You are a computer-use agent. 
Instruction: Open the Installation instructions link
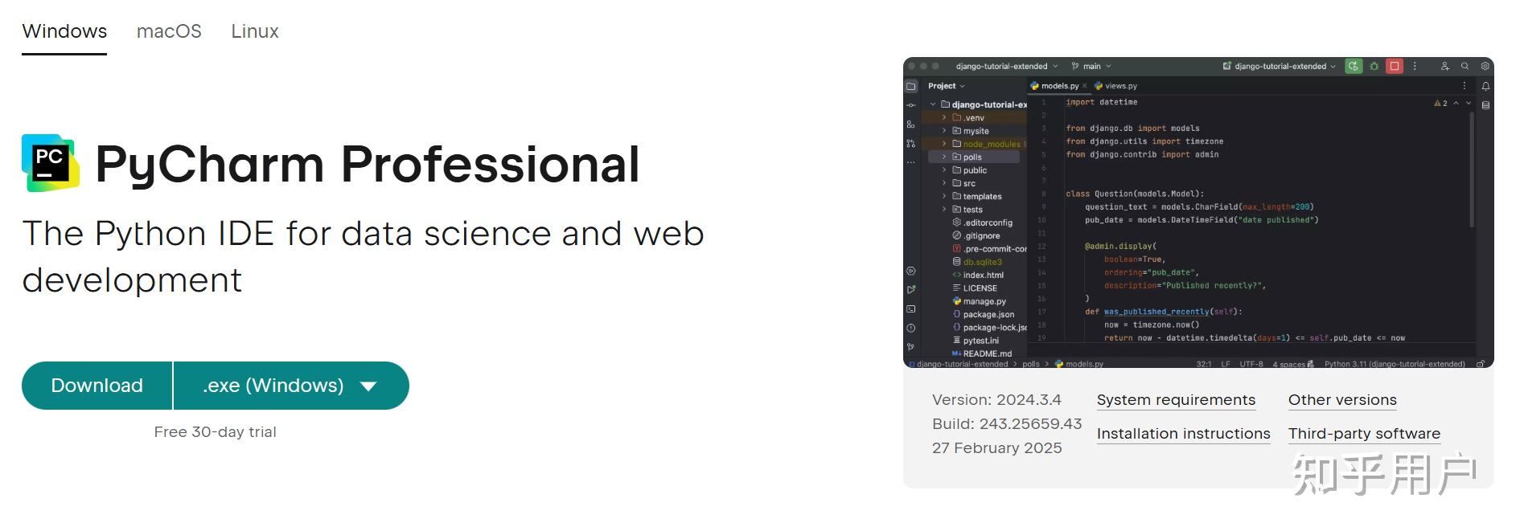1183,433
